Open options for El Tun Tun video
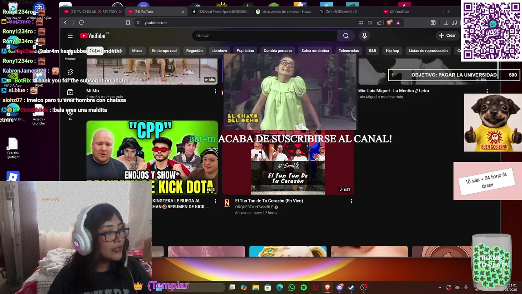This screenshot has height=294, width=522. click(x=351, y=201)
